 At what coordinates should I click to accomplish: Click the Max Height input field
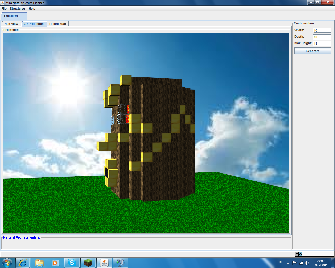322,43
